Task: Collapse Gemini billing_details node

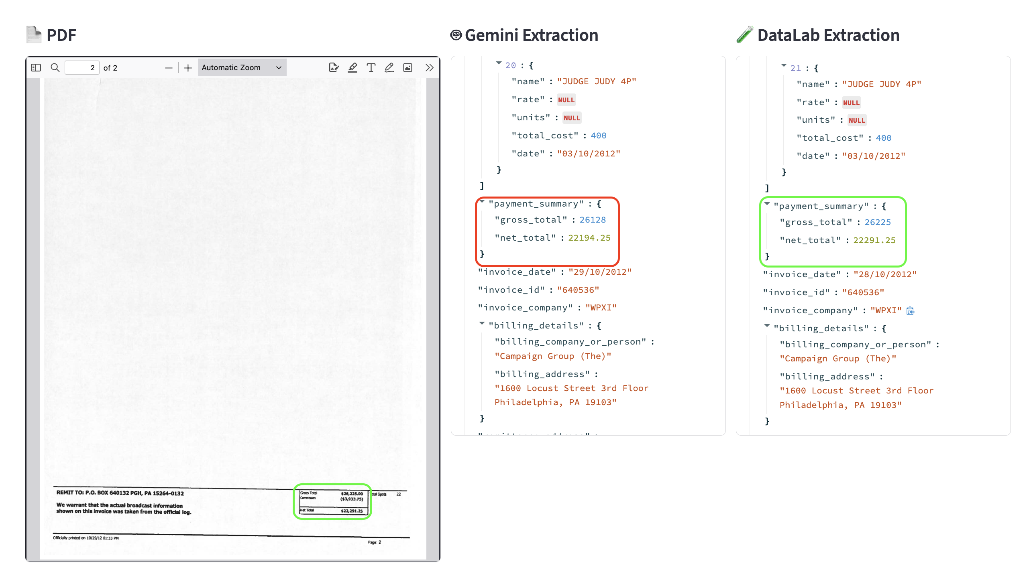Action: (x=482, y=323)
